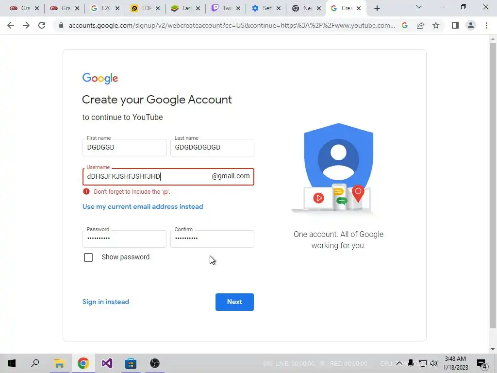
Task: Open the taskbar clock and date
Action: pos(455,363)
